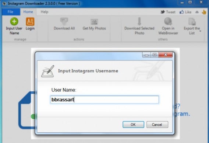Click the app icon in title bar
Image resolution: width=209 pixels, height=143 pixels.
coord(4,3)
